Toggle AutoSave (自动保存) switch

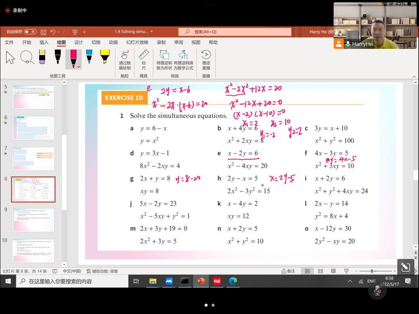coord(30,32)
